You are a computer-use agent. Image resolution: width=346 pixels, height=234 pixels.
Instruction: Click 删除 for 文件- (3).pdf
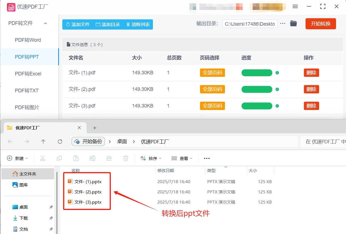tap(311, 106)
